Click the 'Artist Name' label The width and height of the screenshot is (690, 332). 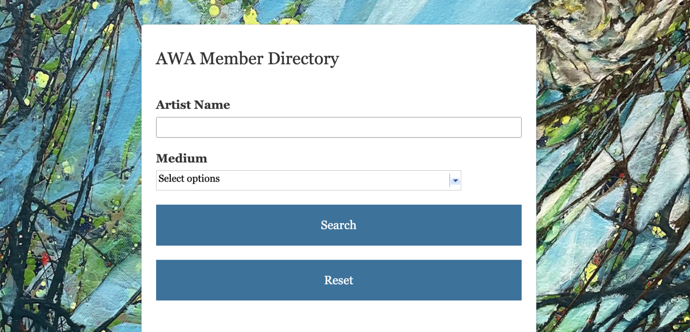193,105
